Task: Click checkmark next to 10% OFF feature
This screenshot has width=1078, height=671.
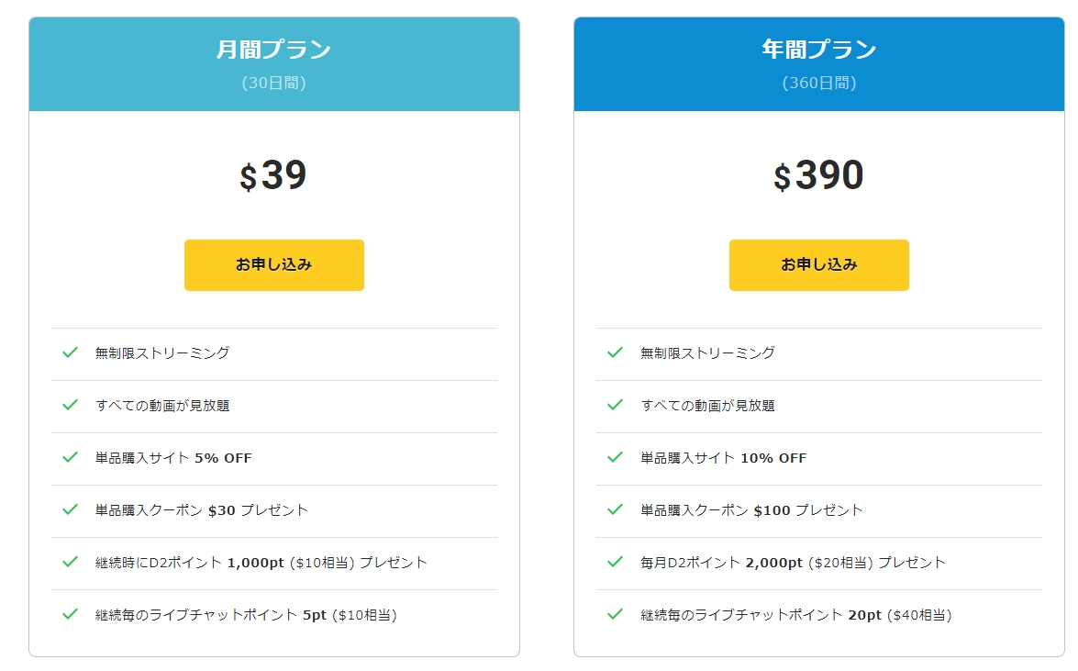Action: point(616,457)
